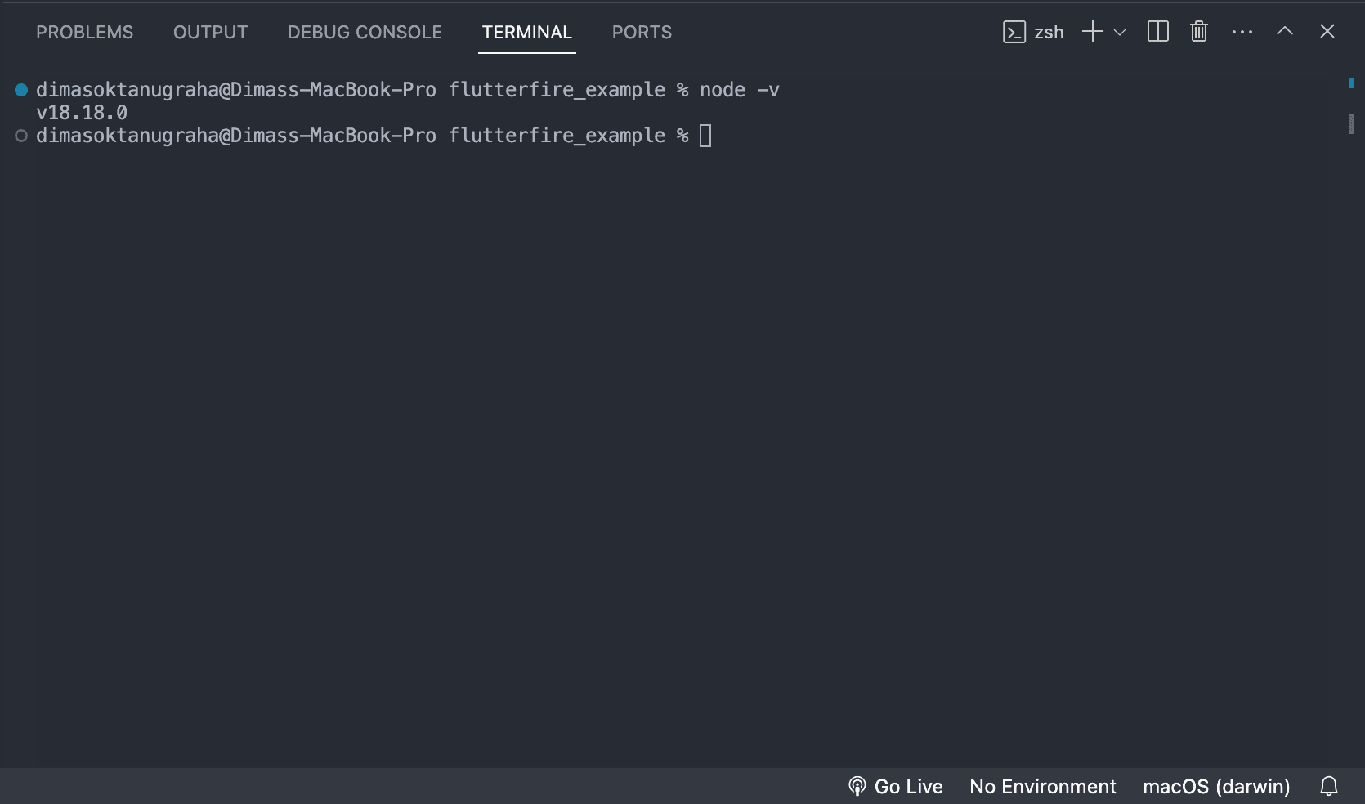Switch to the PROBLEMS tab
Screen dimensions: 1365x804
[84, 32]
